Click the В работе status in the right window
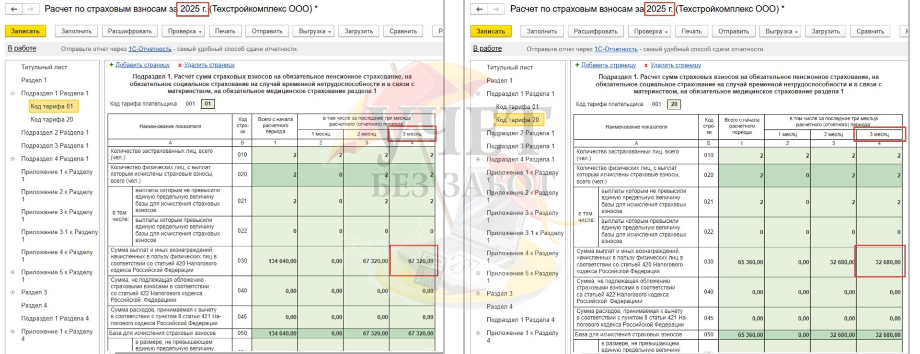The width and height of the screenshot is (920, 354). [x=487, y=48]
